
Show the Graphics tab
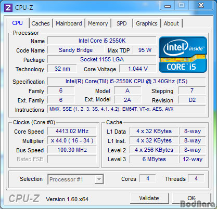pos(147,23)
